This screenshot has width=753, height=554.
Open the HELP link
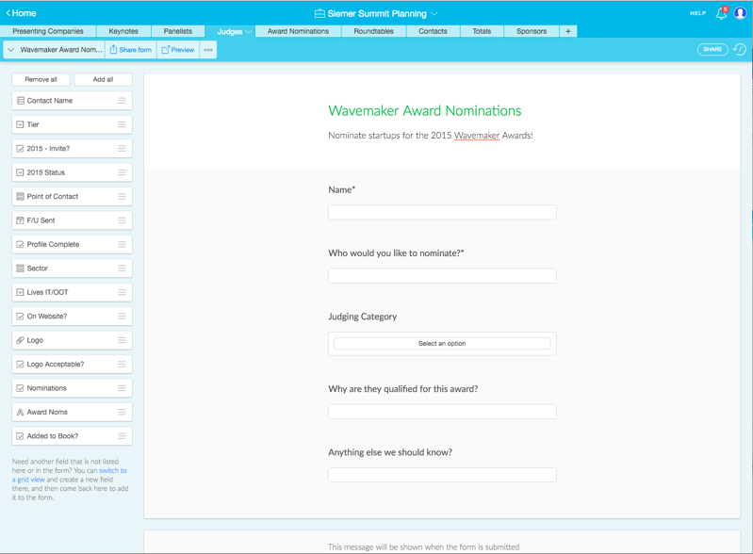(697, 13)
